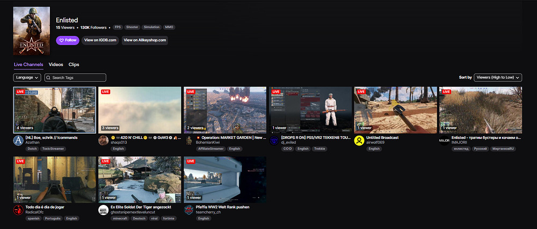Open ghostsnipernextleveluncut's avatar
This screenshot has width=537, height=229.
click(x=104, y=210)
